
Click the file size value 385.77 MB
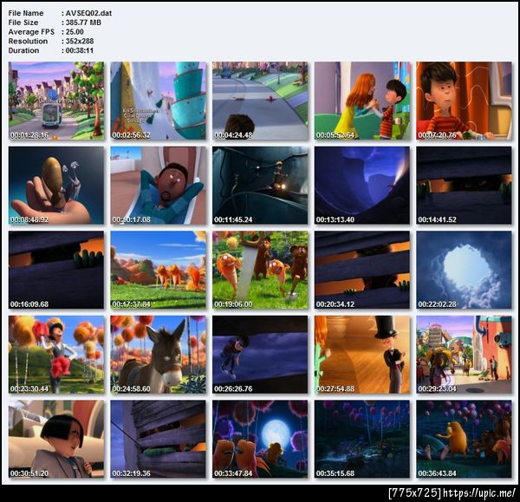click(x=83, y=23)
